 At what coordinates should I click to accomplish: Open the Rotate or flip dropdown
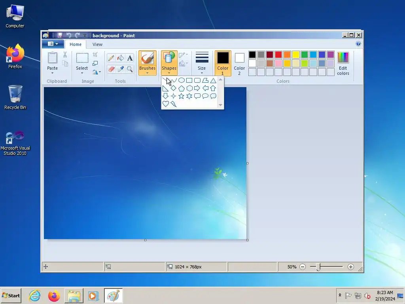point(97,72)
